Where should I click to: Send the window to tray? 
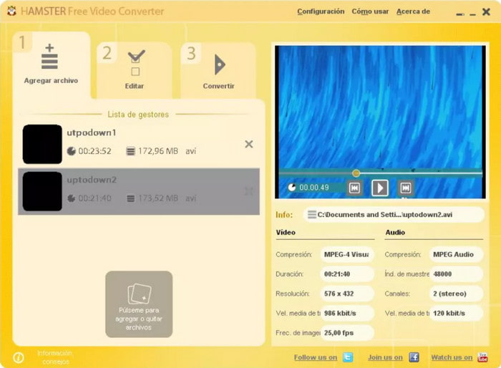coord(460,14)
